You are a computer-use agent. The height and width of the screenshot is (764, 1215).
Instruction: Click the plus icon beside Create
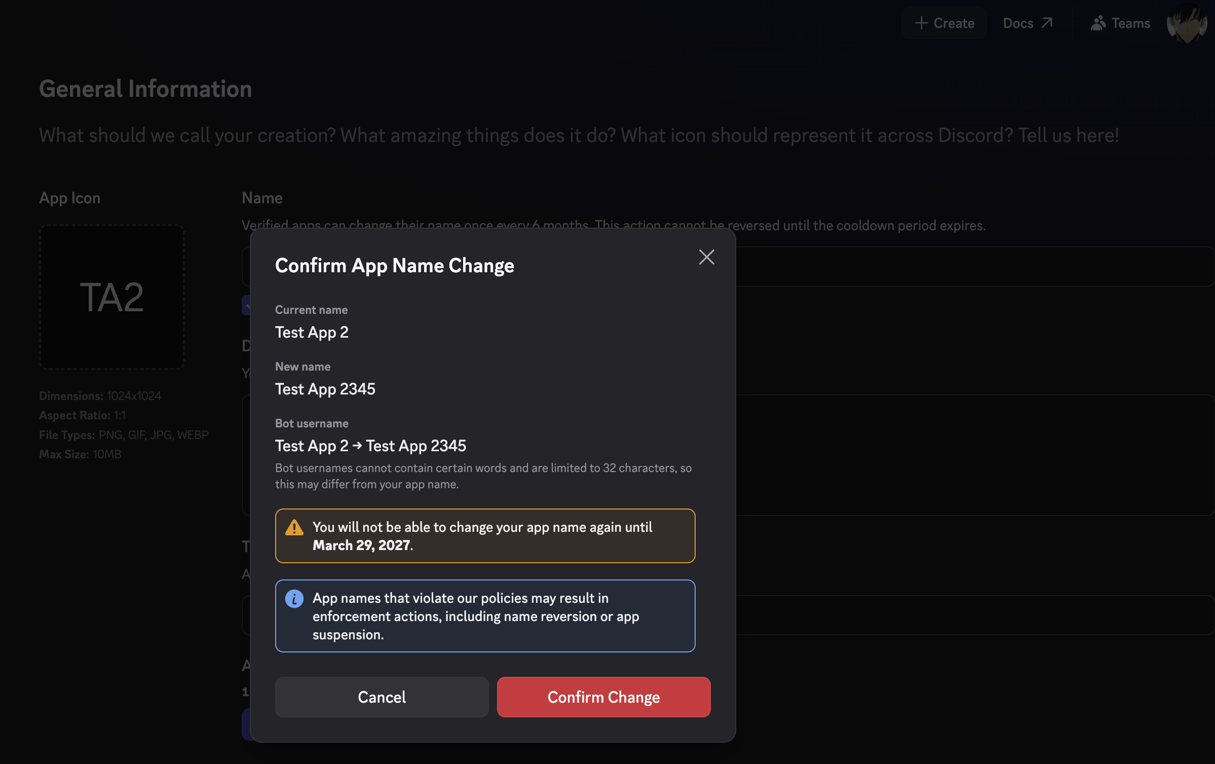921,23
